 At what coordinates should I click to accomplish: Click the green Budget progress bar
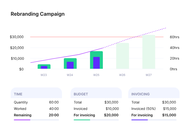82,120
